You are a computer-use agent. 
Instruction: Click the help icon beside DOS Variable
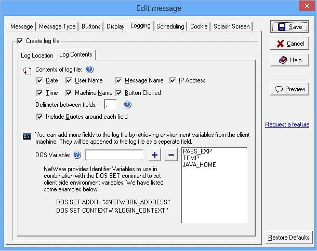point(77,155)
